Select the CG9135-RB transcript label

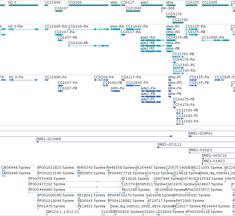[195, 32]
